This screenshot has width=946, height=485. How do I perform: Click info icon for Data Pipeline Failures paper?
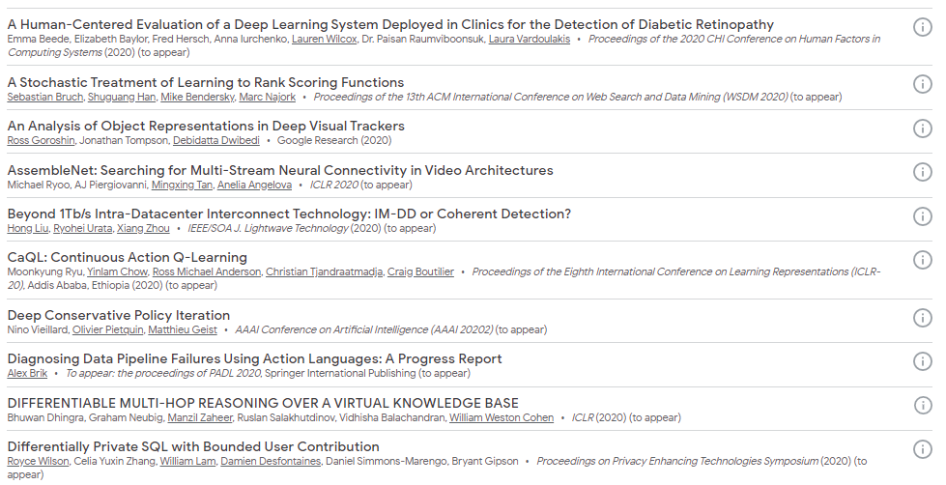tap(922, 360)
